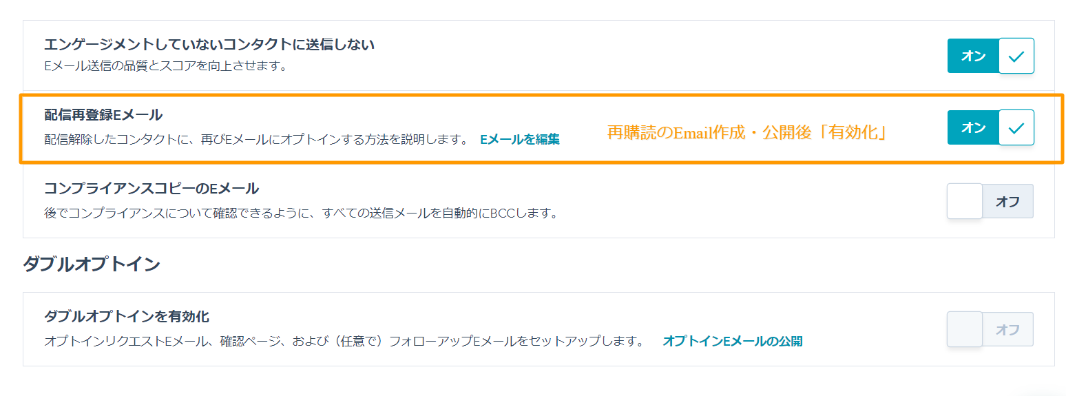Viewport: 1066px width, 396px height.
Task: Select the ダブルオプトインを有効化 setting title
Action: [127, 317]
